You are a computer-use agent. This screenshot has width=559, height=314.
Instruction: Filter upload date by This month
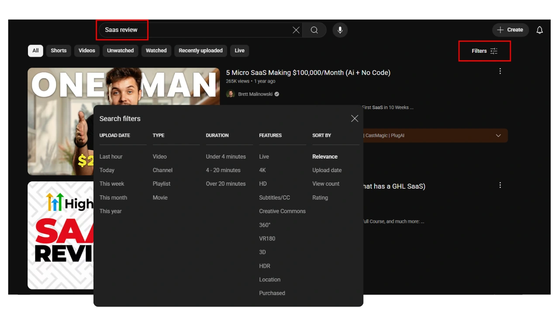point(113,198)
